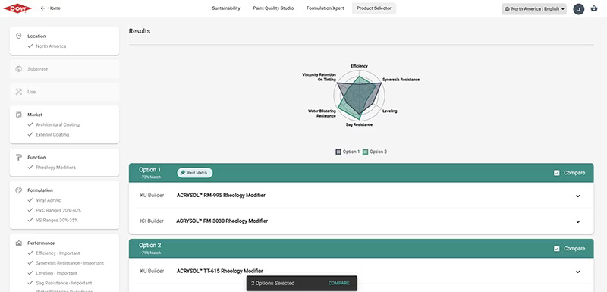607x292 pixels.
Task: Go back to Home
Action: click(50, 8)
